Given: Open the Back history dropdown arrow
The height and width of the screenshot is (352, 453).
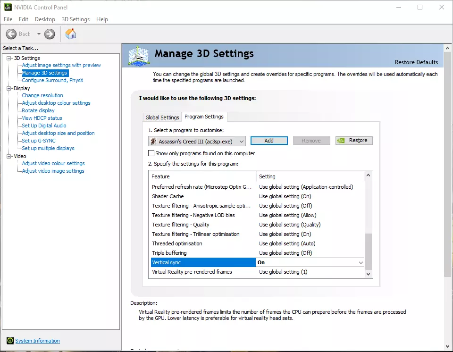Looking at the screenshot, I should point(39,34).
